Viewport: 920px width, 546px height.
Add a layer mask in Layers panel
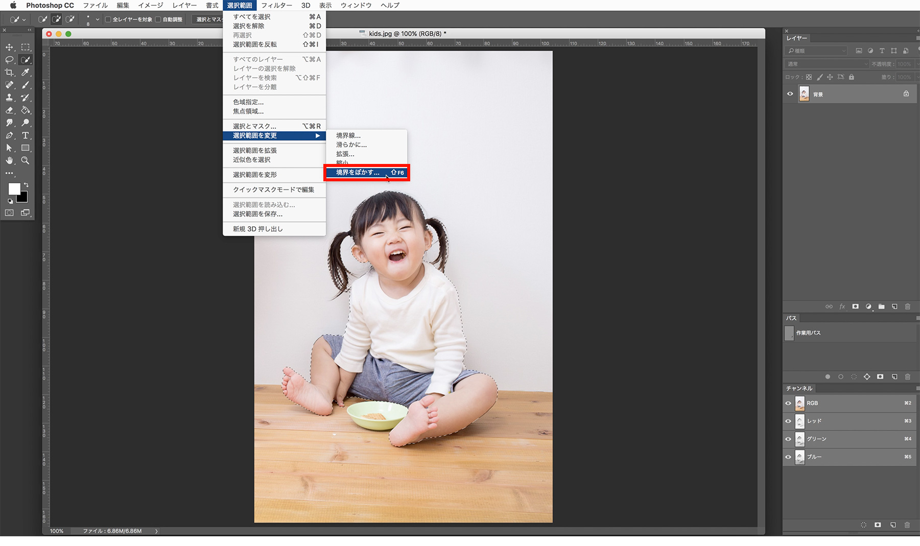tap(855, 306)
